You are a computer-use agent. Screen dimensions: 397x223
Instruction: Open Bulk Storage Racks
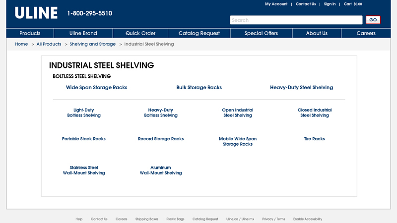(199, 88)
